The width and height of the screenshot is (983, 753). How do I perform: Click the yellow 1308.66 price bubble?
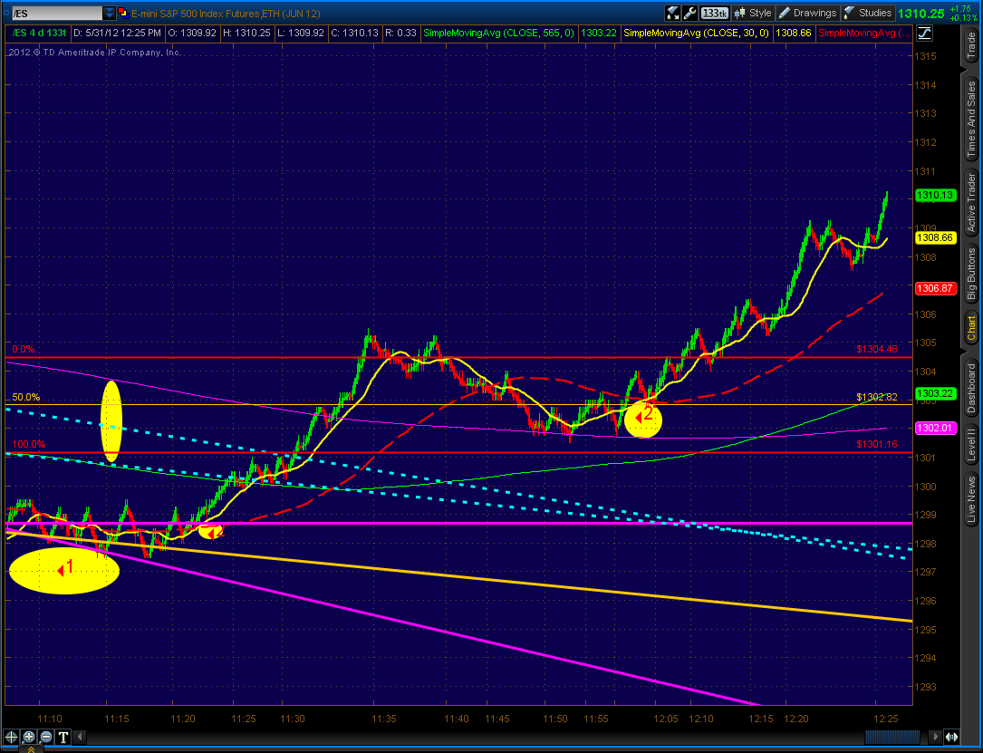tap(935, 237)
